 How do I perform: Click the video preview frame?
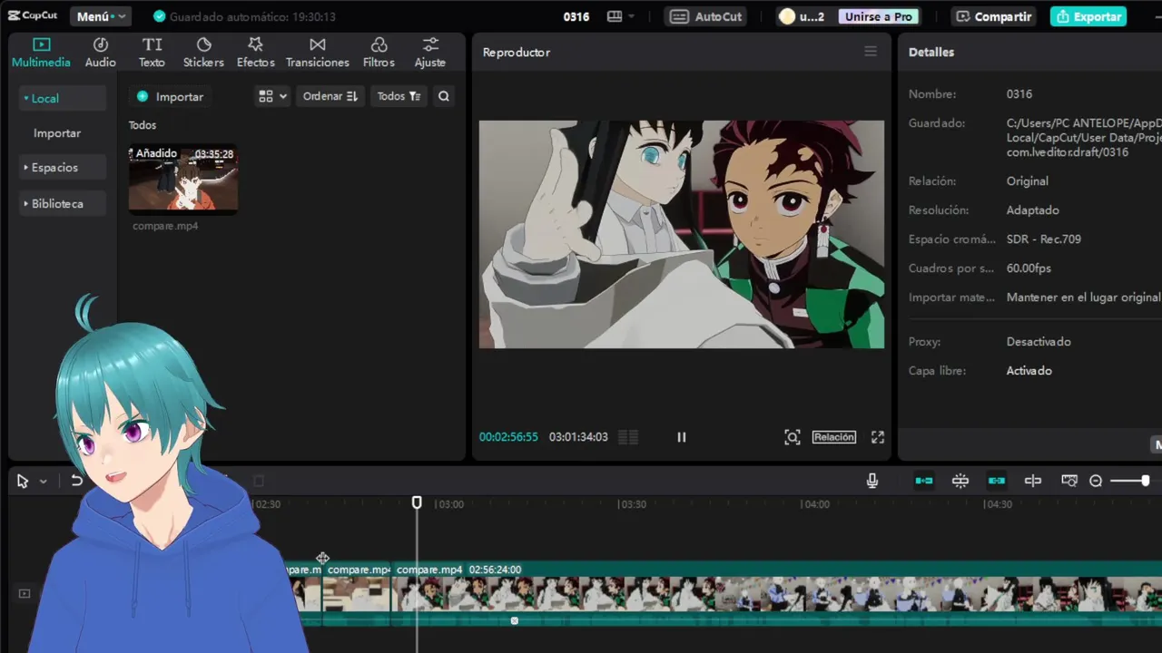point(682,234)
